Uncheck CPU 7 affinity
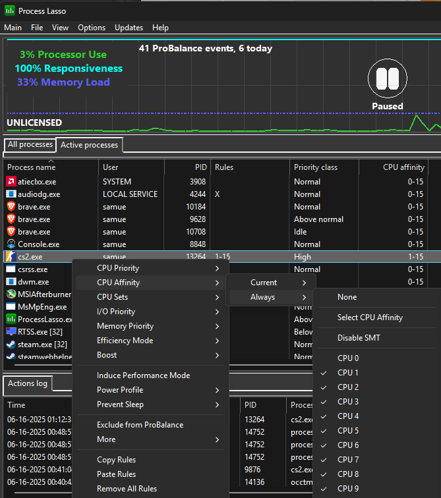The image size is (441, 498). click(378, 460)
